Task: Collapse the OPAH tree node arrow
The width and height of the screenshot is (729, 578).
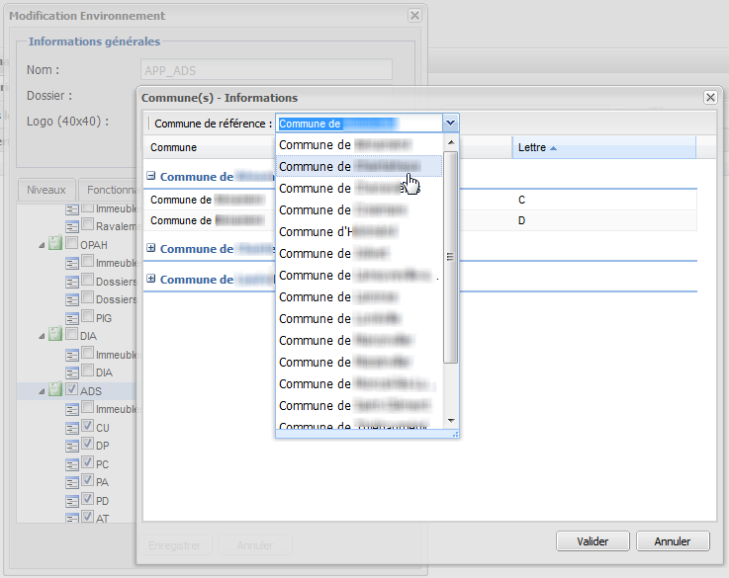Action: (x=42, y=245)
